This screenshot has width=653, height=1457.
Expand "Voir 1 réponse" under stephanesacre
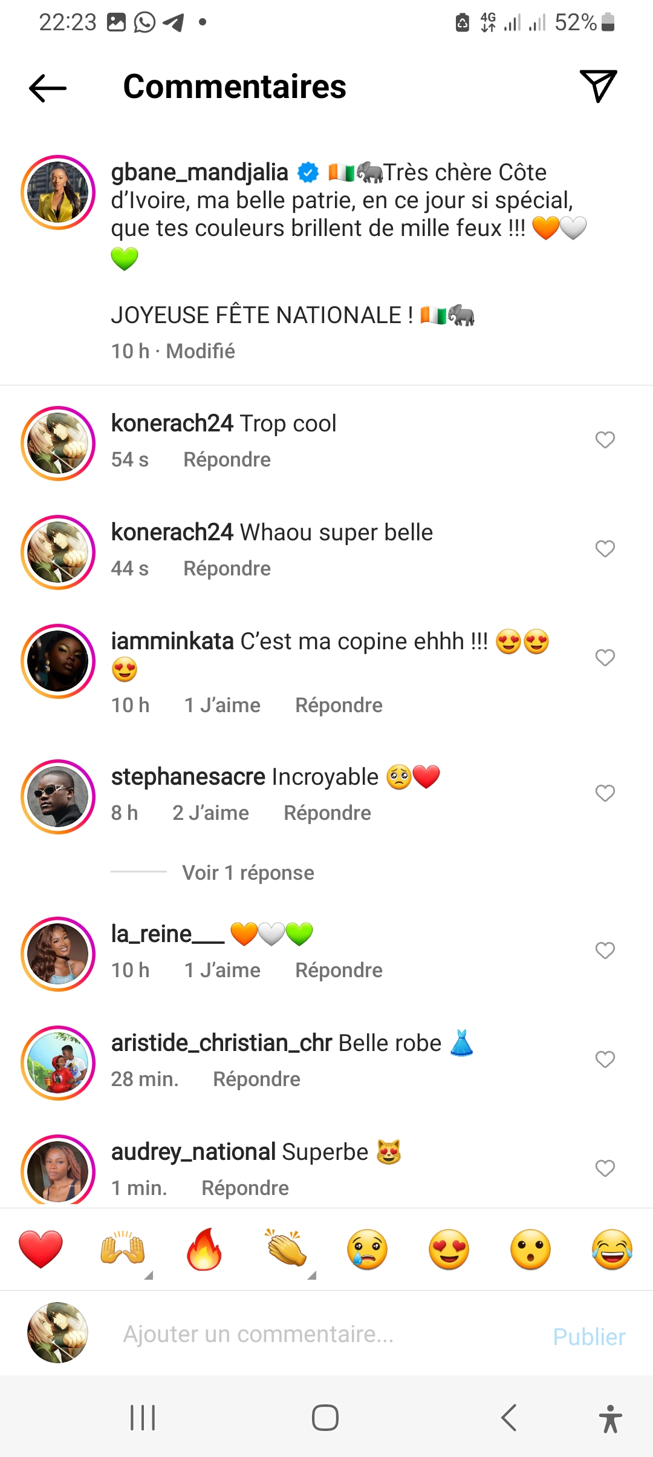tap(248, 873)
